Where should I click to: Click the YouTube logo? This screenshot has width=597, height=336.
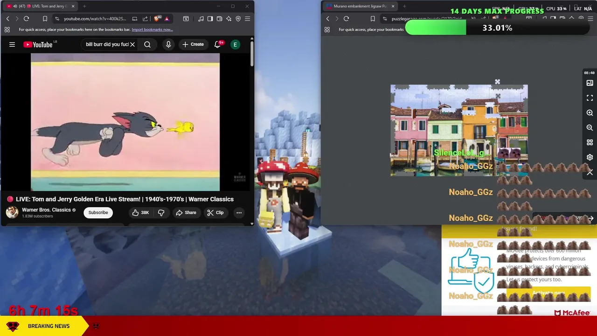tap(38, 44)
